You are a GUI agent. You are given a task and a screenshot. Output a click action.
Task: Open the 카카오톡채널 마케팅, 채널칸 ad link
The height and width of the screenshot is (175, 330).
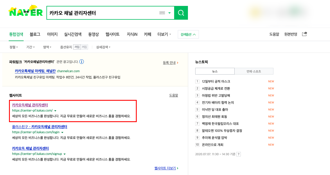tap(35, 71)
